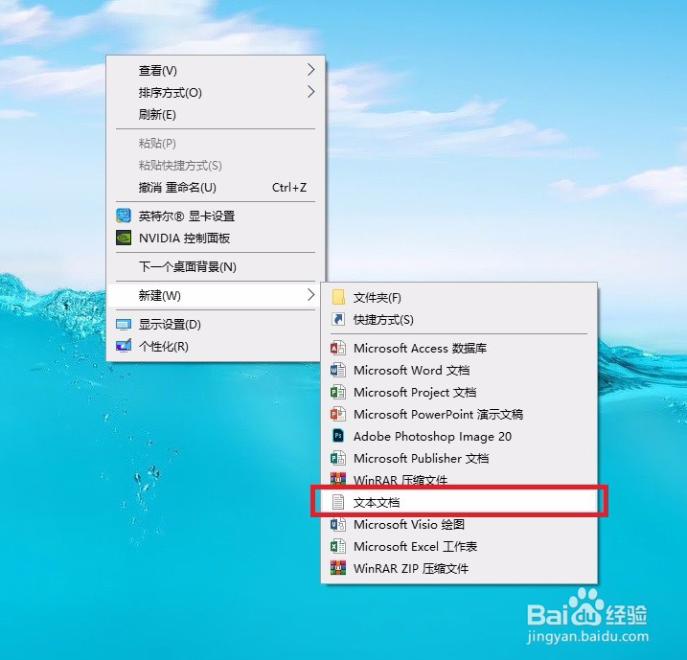Click the yellow folder icon in New submenu
This screenshot has width=687, height=660.
coord(338,297)
